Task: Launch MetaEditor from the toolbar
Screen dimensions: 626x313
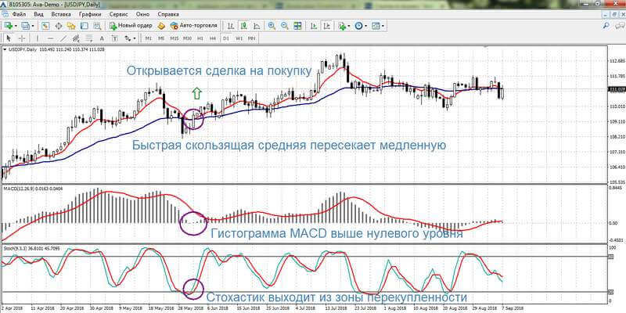Action: coord(161,26)
